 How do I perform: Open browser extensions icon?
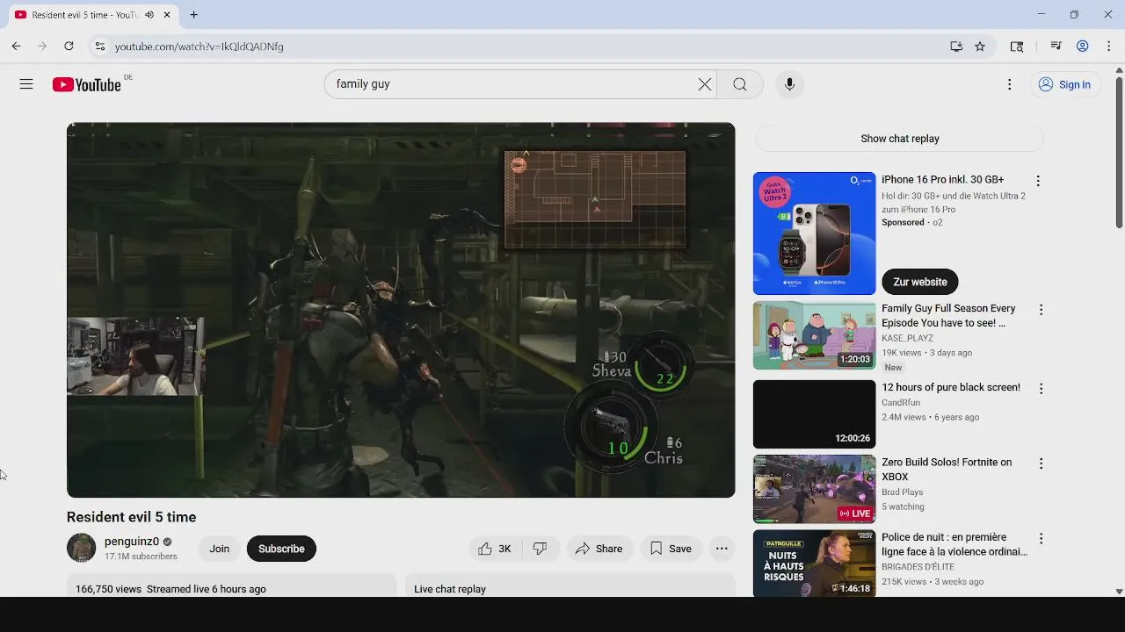pos(1017,47)
